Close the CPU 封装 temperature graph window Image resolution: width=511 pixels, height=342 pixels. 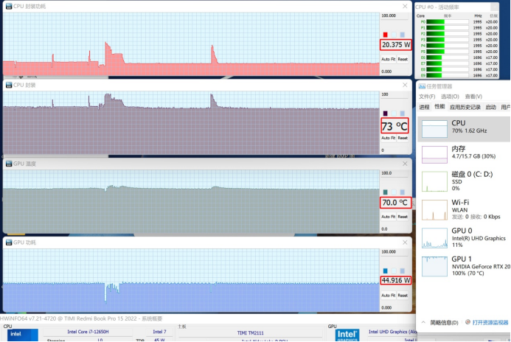[x=405, y=85]
